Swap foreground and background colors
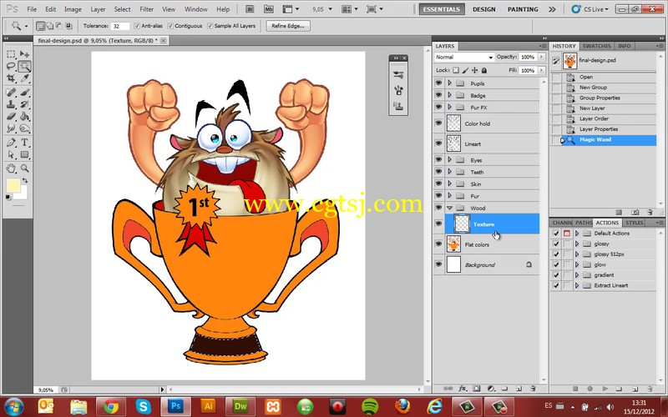 25,180
